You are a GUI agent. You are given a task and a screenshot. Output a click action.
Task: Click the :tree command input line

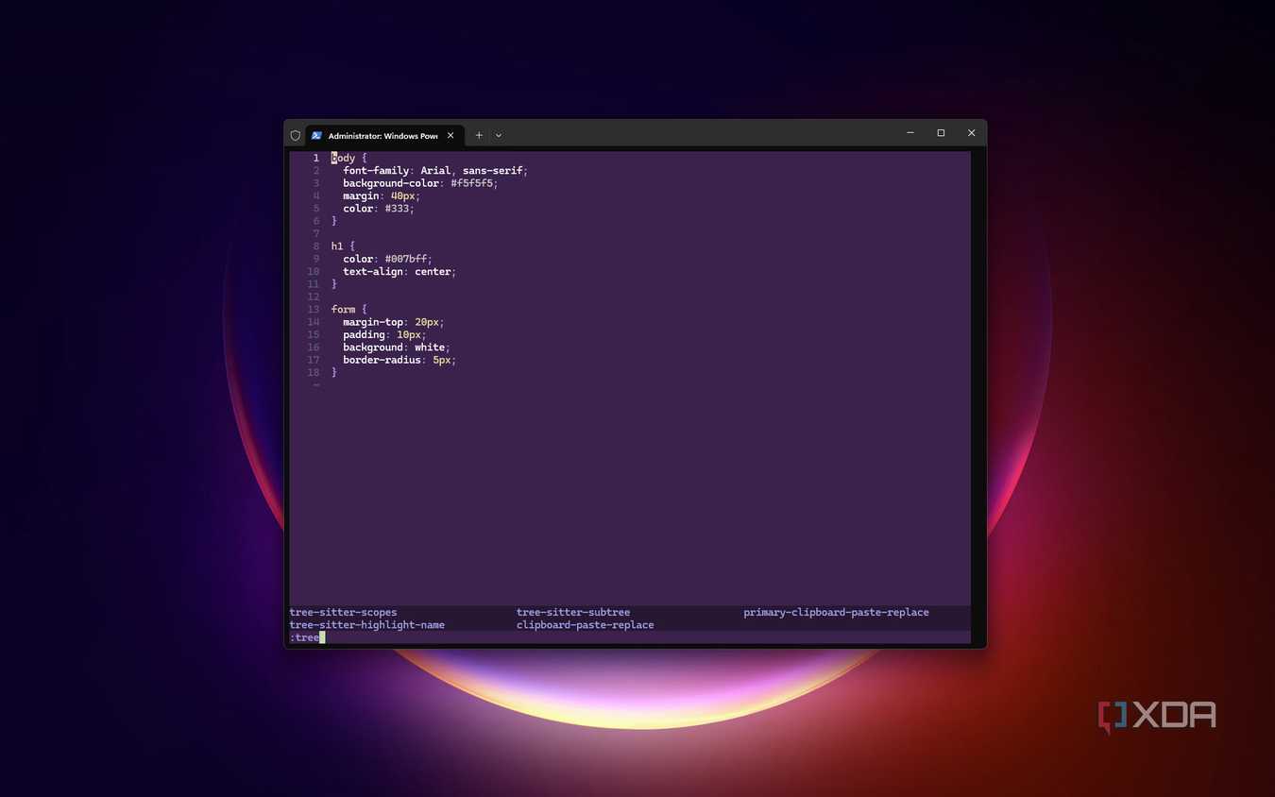(630, 637)
